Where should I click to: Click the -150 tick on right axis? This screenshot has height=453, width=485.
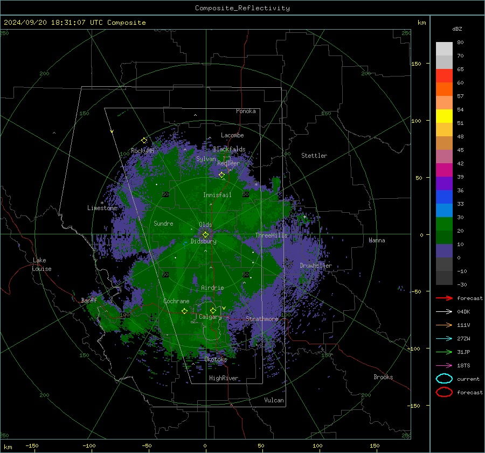(414, 406)
